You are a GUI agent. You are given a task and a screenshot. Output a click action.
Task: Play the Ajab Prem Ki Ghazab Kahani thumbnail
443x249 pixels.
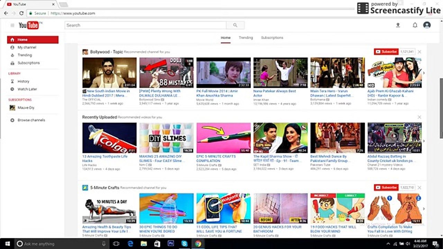pyautogui.click(x=395, y=73)
